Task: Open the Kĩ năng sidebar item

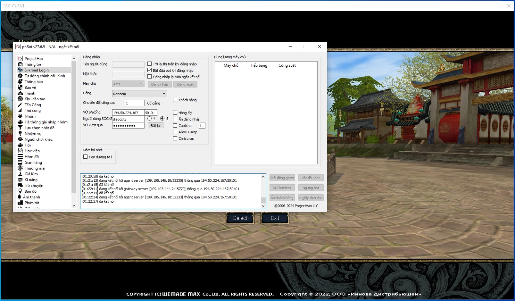Action: [31, 180]
